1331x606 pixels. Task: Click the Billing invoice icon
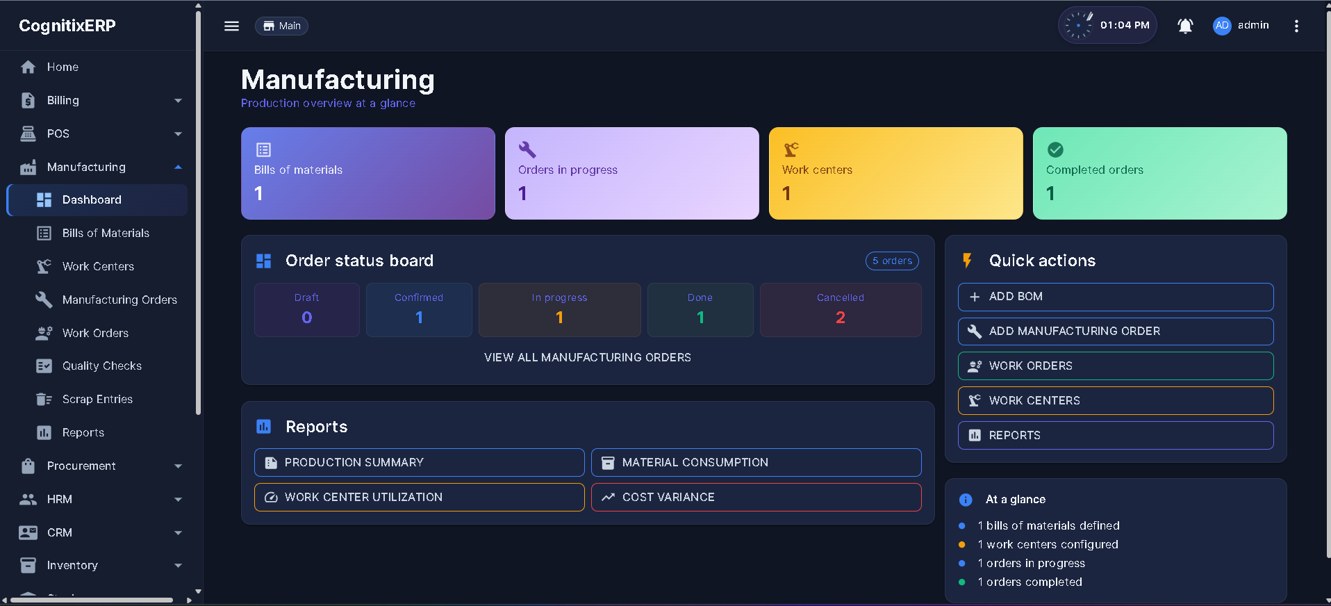[28, 100]
